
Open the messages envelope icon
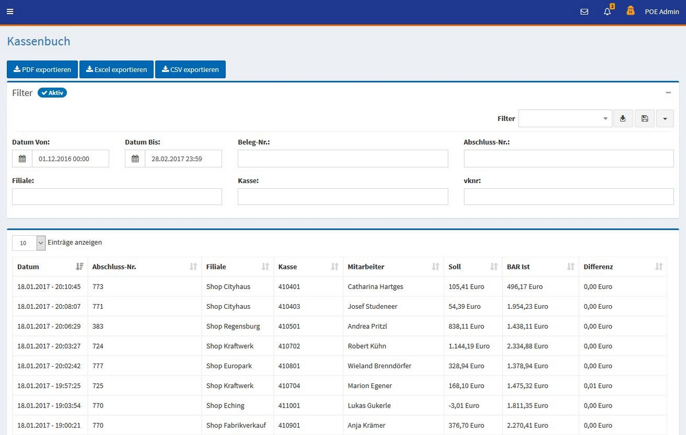584,12
